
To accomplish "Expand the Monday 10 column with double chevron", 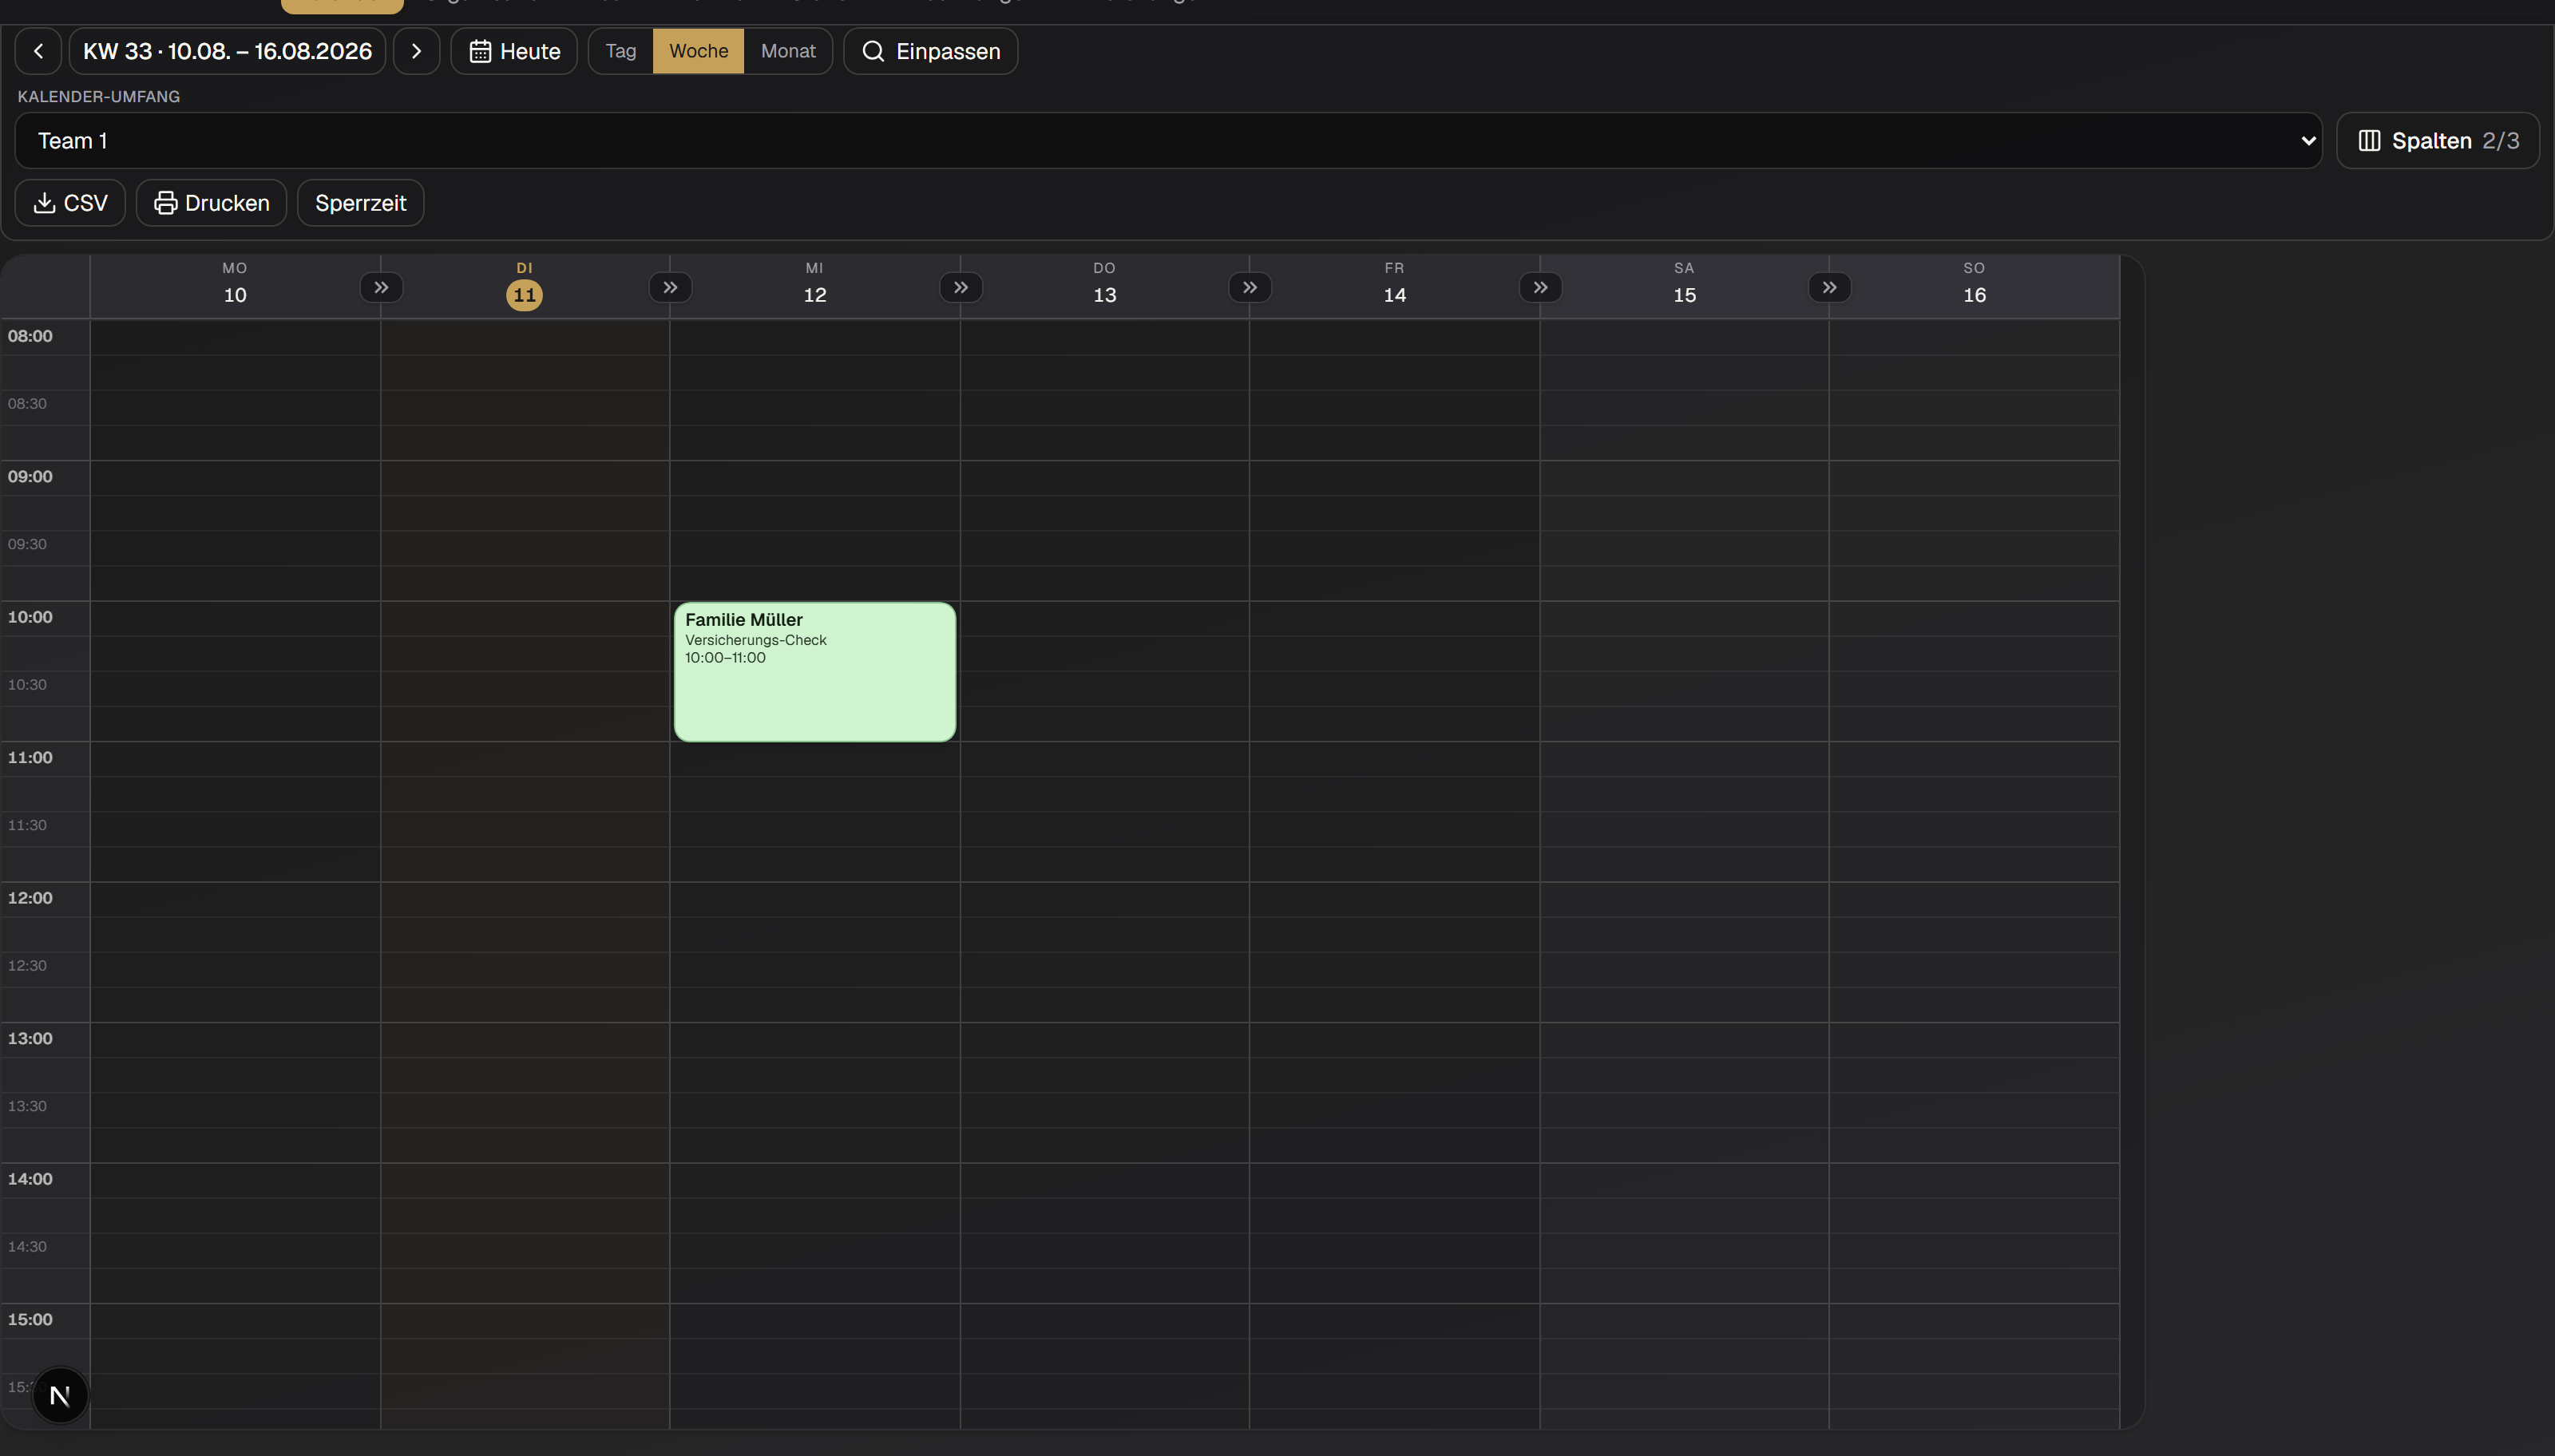I will click(381, 288).
